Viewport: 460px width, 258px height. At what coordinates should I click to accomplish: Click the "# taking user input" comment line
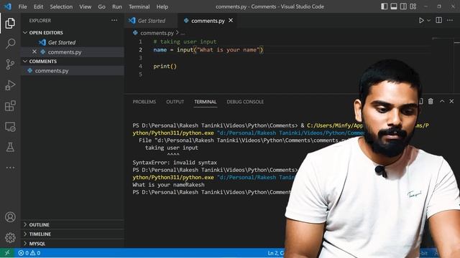185,42
